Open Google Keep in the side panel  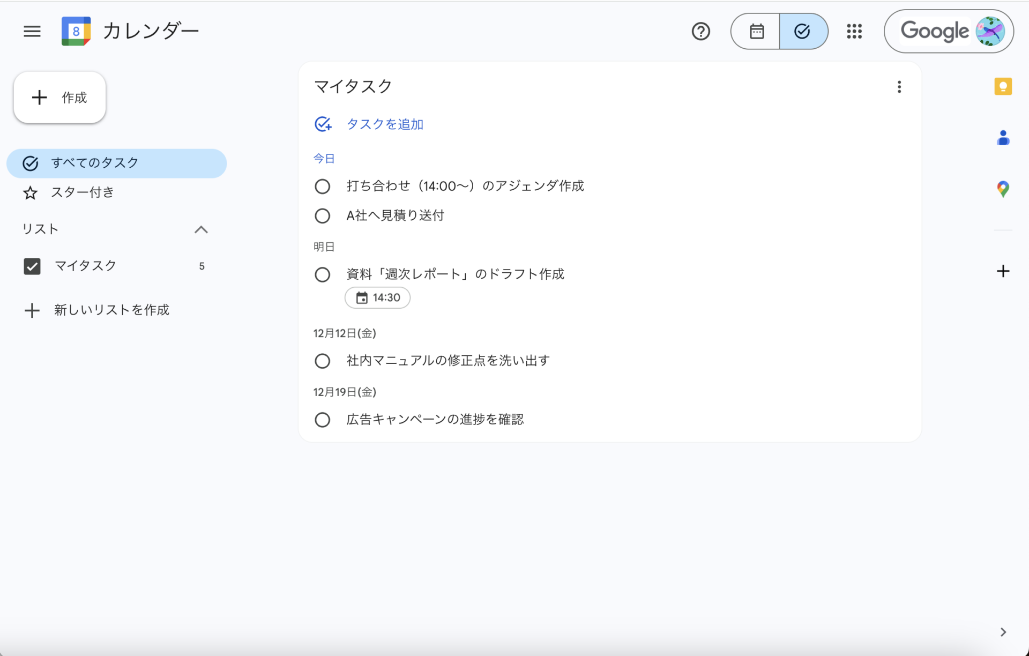tap(1003, 86)
